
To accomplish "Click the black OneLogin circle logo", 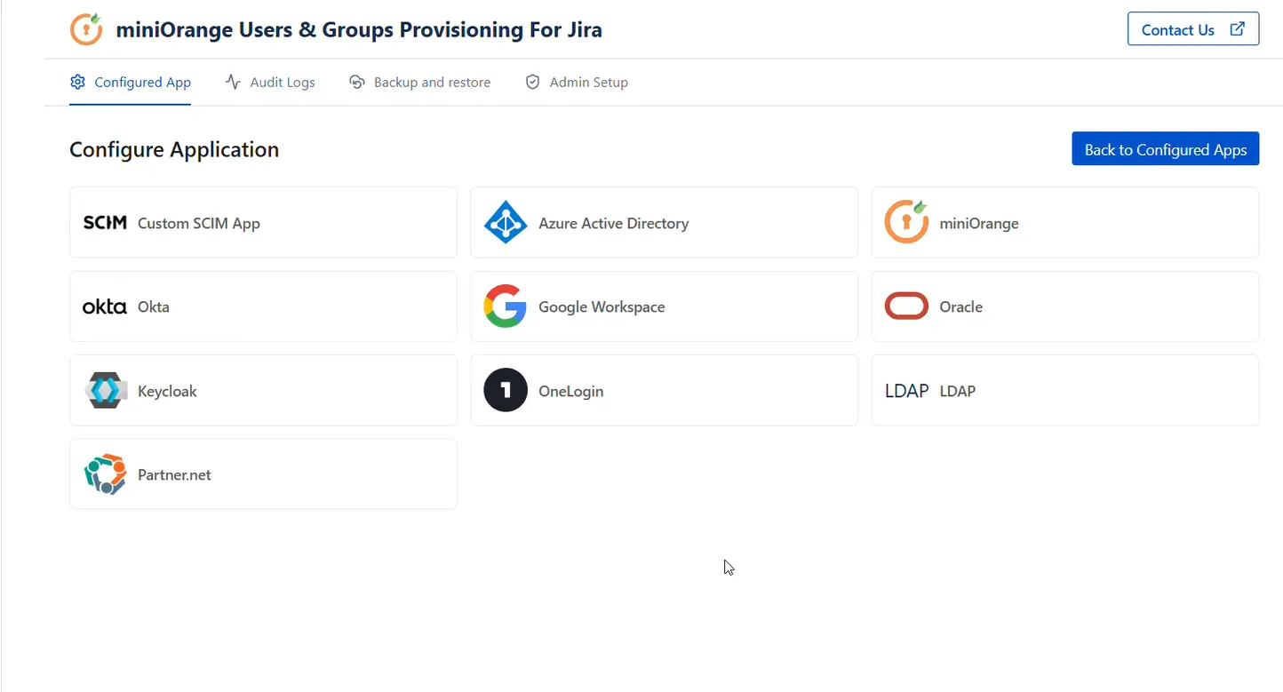I will click(506, 391).
